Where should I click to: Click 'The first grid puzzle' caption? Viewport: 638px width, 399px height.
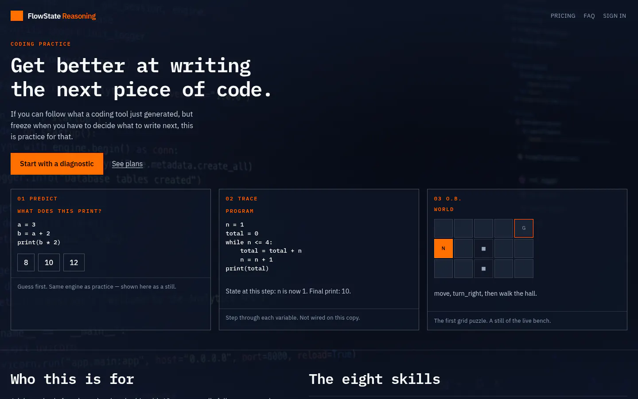coord(492,321)
